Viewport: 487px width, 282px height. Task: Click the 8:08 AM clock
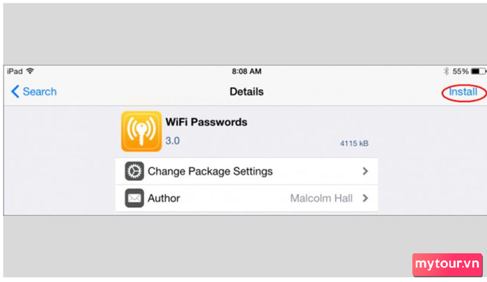point(246,72)
